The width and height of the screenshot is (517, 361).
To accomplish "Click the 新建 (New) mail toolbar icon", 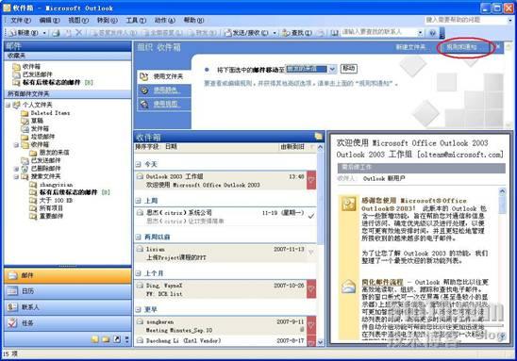I will pos(24,33).
